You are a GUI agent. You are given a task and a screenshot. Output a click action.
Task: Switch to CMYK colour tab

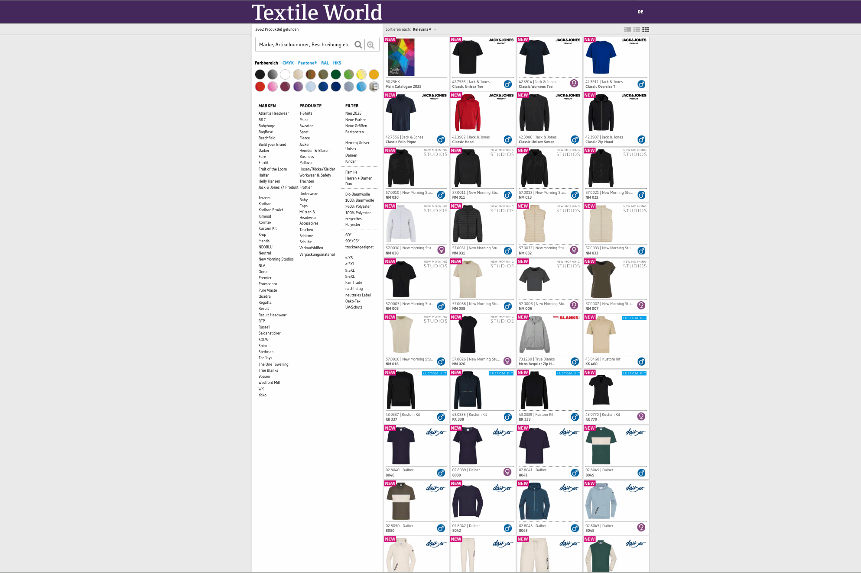[288, 63]
